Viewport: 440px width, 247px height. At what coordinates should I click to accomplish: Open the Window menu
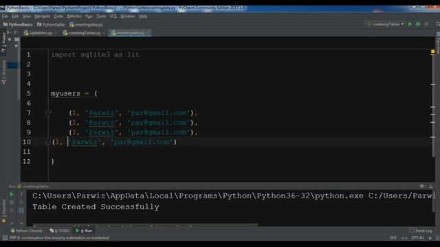click(x=127, y=16)
